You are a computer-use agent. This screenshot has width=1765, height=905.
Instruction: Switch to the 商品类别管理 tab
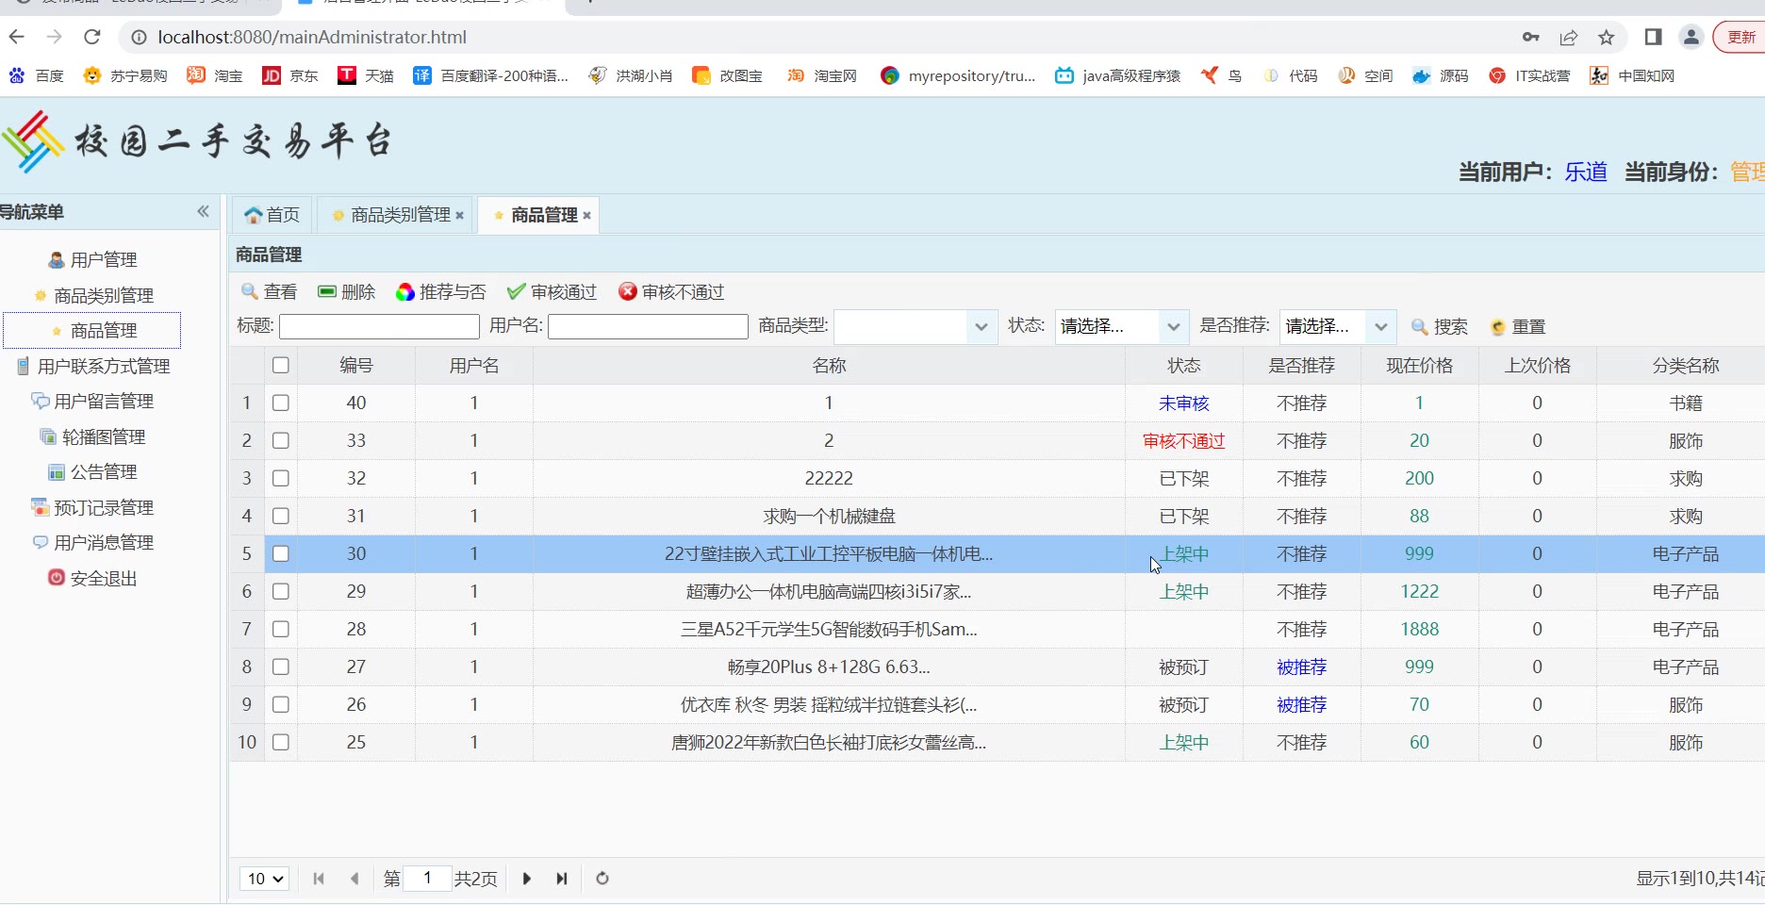click(x=400, y=215)
